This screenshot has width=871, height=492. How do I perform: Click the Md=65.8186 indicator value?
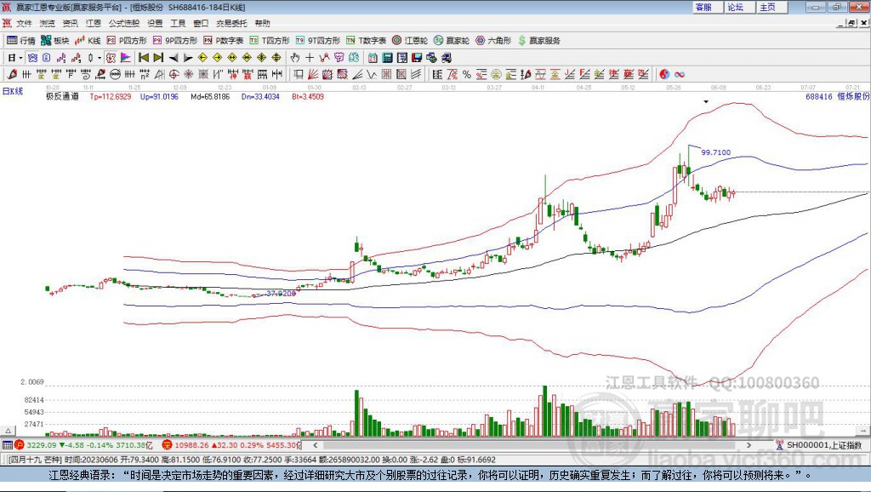[x=210, y=96]
